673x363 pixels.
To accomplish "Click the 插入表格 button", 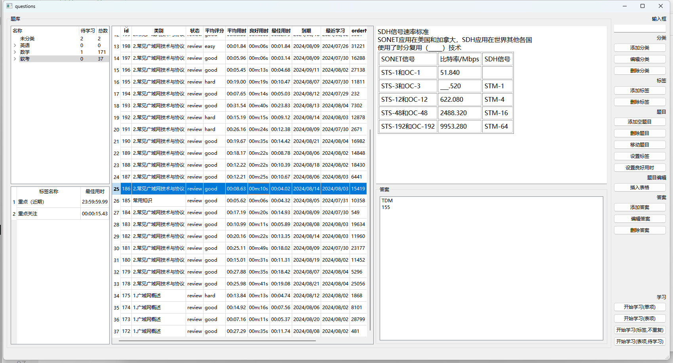I will (x=640, y=188).
